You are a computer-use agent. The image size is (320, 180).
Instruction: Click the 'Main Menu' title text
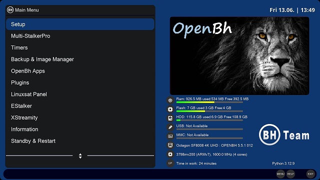tap(27, 10)
